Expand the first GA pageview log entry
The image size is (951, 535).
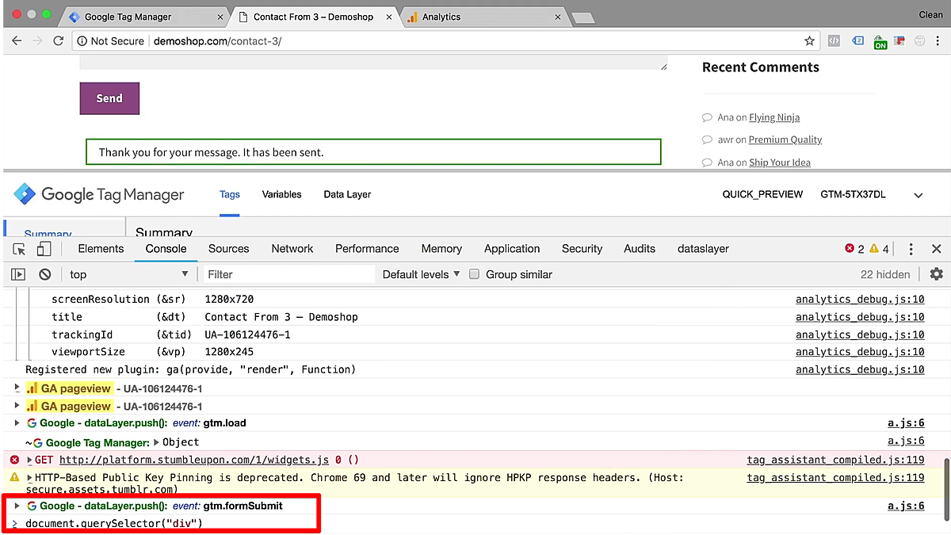pos(17,388)
